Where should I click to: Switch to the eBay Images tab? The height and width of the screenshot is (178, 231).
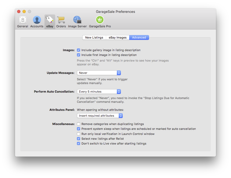pyautogui.click(x=117, y=37)
